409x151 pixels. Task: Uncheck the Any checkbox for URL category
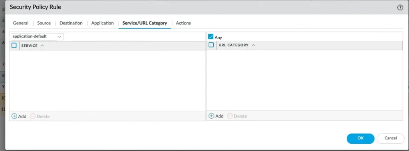211,37
